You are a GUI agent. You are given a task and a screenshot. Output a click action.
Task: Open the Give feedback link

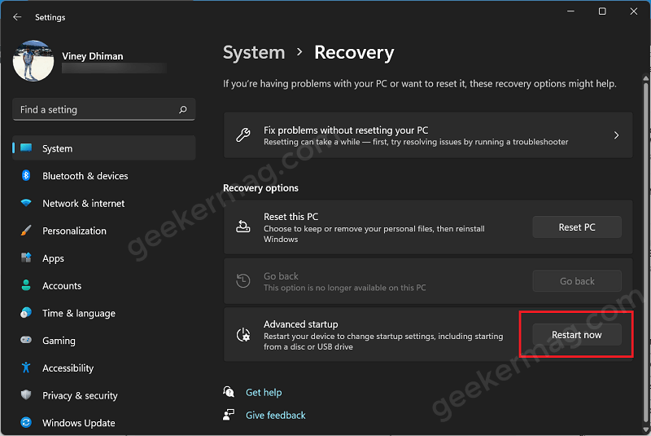[276, 415]
